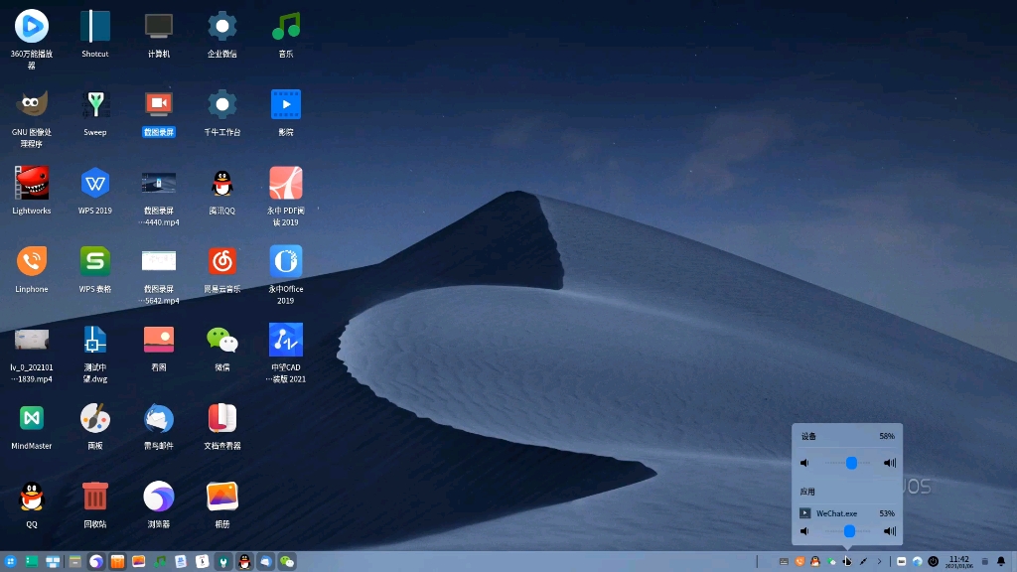Image resolution: width=1017 pixels, height=572 pixels.
Task: Adjust the device volume slider
Action: click(848, 463)
